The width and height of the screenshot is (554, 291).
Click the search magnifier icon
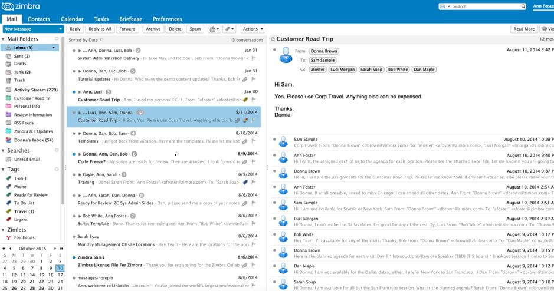click(523, 6)
